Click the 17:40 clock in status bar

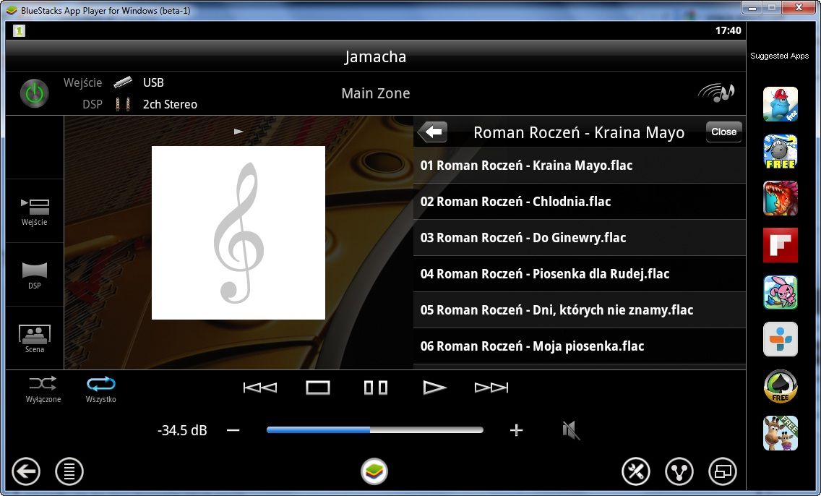coord(728,30)
